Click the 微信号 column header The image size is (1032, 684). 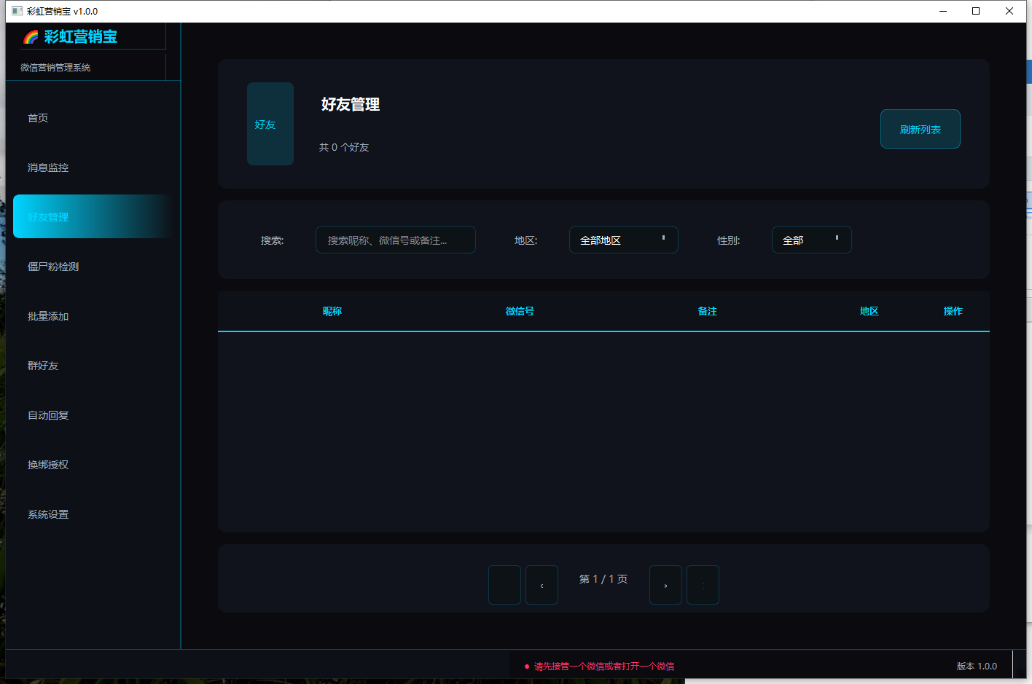(520, 311)
